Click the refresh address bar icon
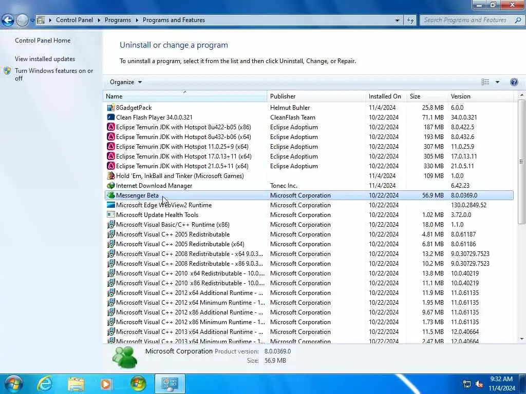Viewport: 526px width, 394px height. click(x=410, y=20)
